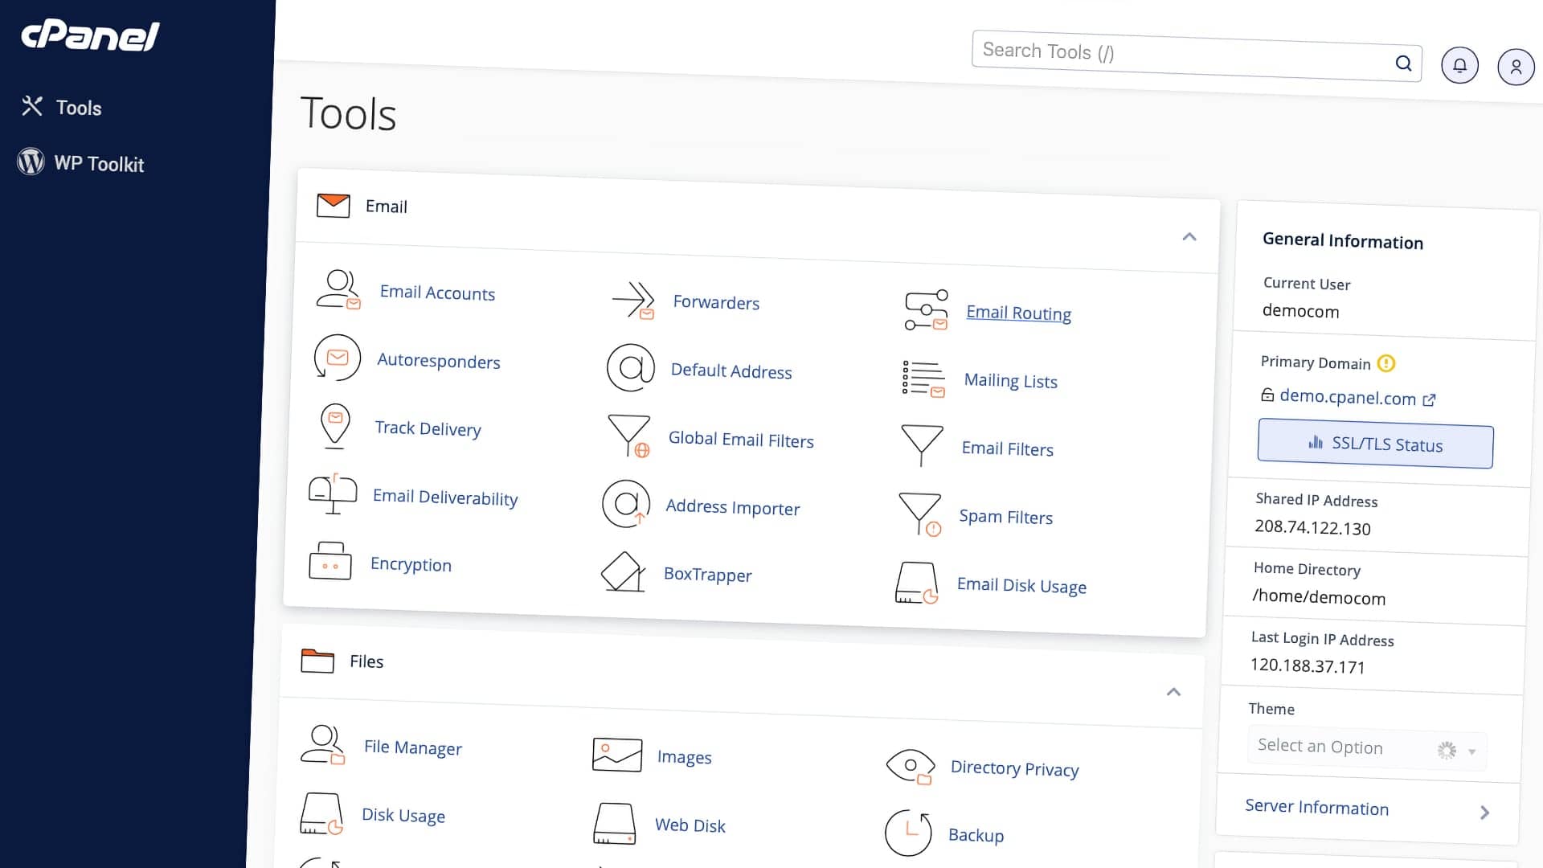Click the Email Accounts icon

338,289
